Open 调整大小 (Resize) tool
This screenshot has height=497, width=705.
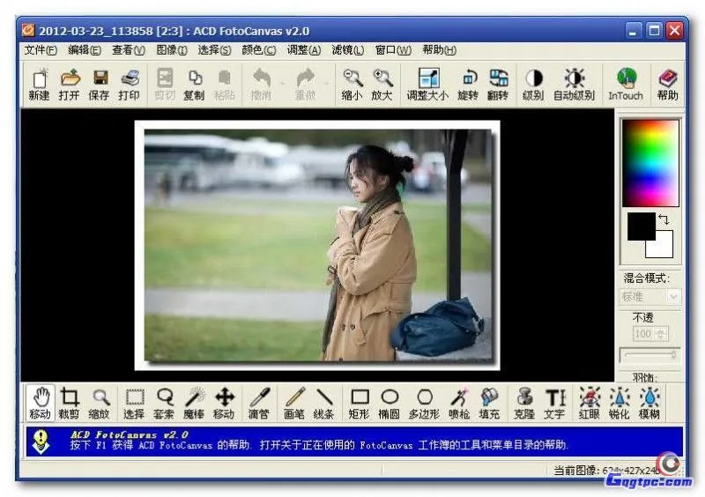pyautogui.click(x=427, y=84)
